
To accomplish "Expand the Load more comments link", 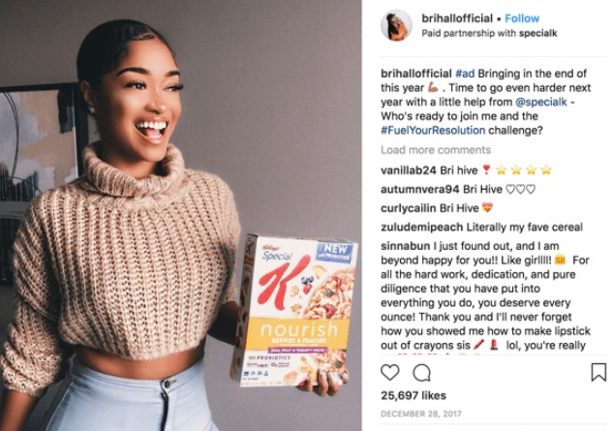I will coord(436,150).
